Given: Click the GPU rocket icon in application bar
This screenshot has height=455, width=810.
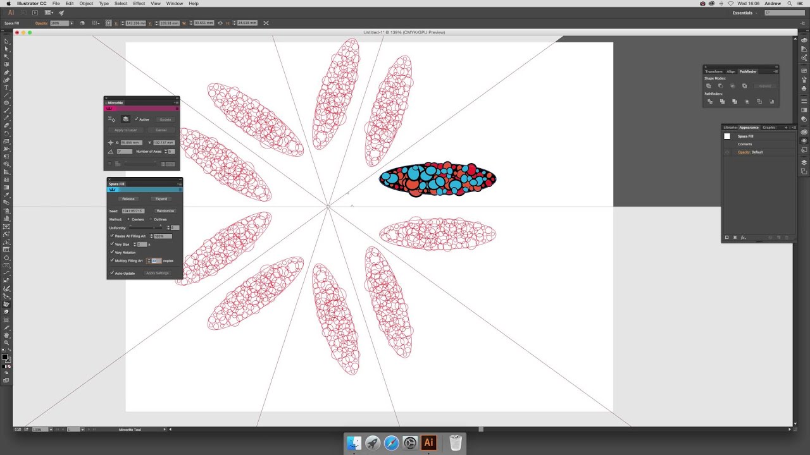Looking at the screenshot, I should pos(61,13).
